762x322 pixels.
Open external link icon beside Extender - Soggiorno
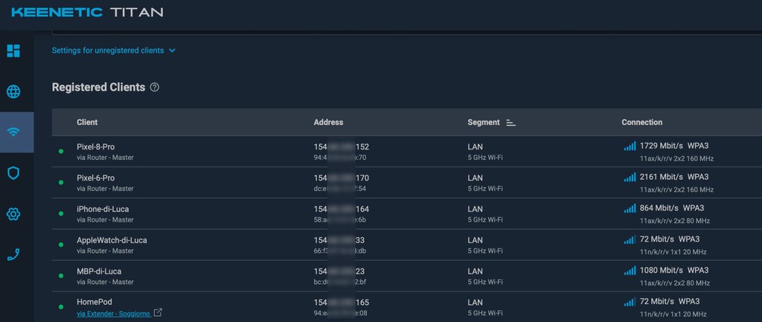pyautogui.click(x=157, y=313)
